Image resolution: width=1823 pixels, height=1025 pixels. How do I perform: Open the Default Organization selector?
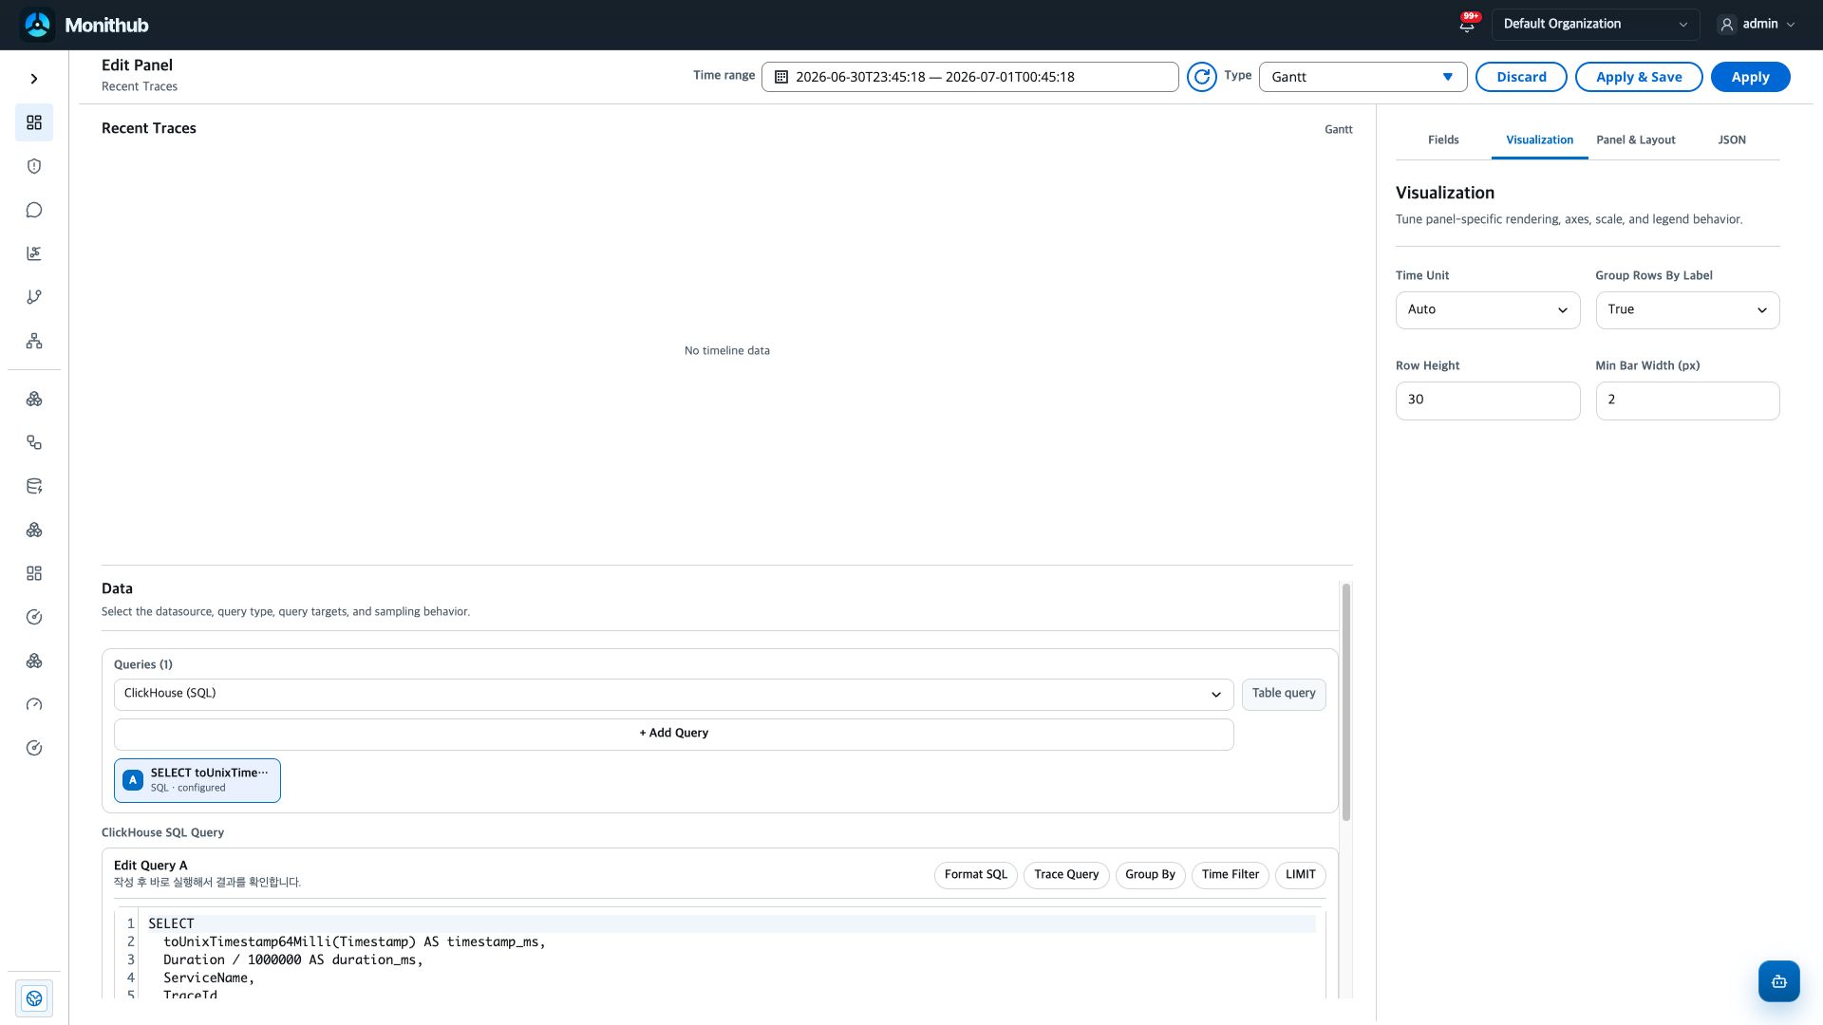(x=1595, y=25)
